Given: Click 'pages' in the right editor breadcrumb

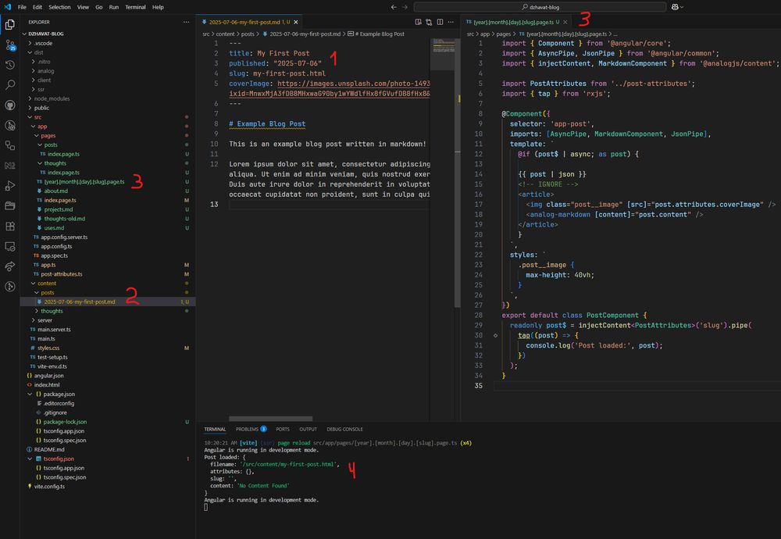Looking at the screenshot, I should 504,34.
